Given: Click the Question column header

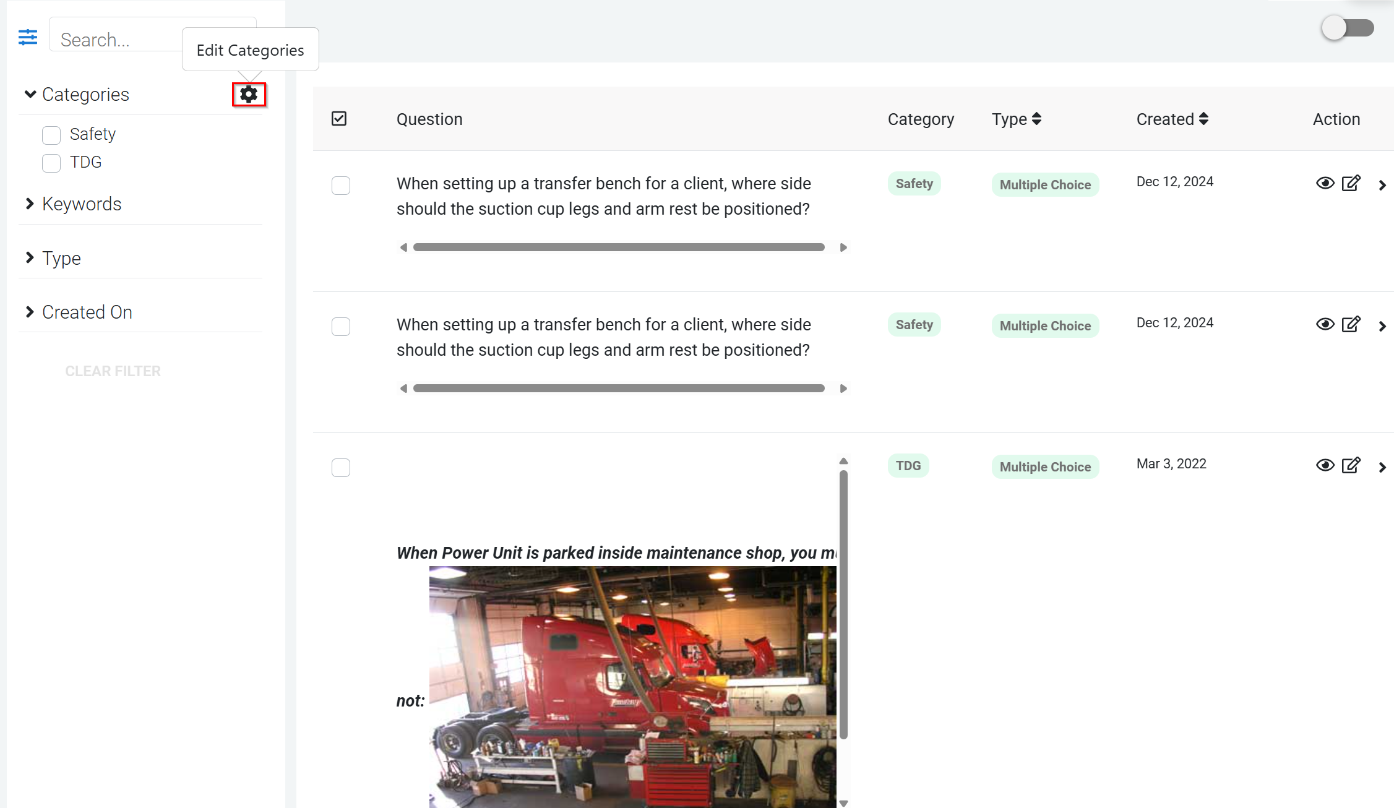Looking at the screenshot, I should 429,119.
